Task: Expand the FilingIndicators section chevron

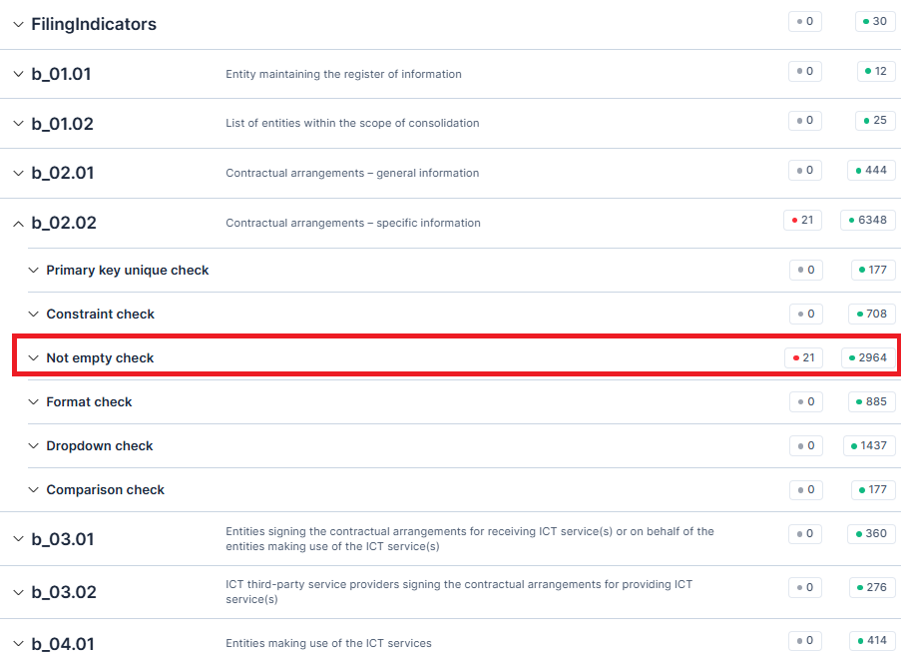Action: (x=17, y=25)
